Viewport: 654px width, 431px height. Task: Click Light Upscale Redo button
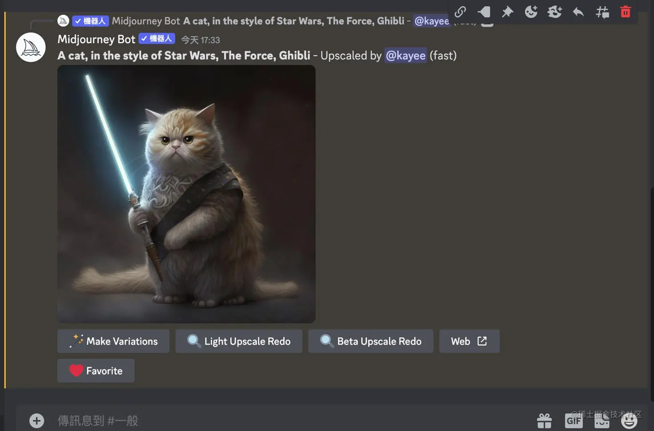(x=239, y=341)
